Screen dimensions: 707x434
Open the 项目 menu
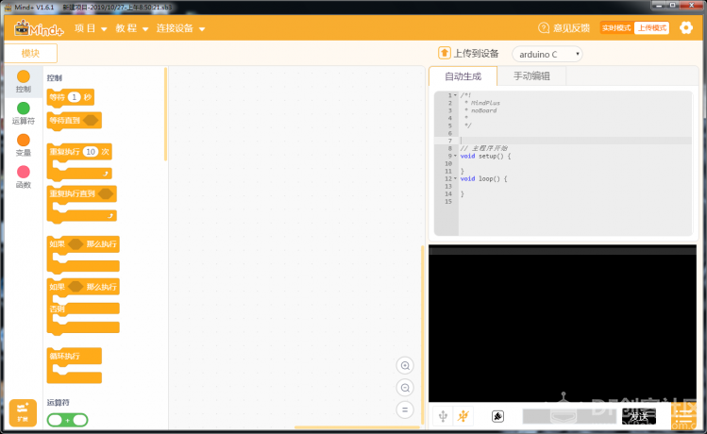click(x=91, y=28)
